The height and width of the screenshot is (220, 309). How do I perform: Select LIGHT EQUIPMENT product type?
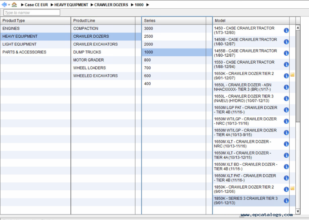(35, 44)
